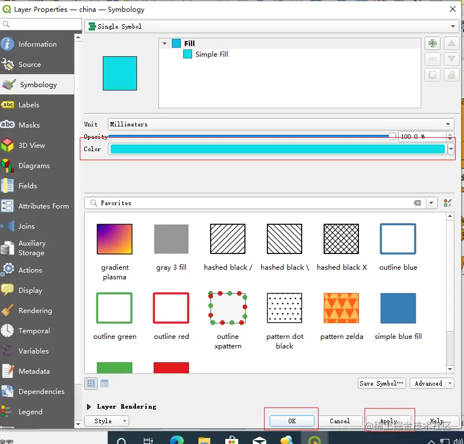Select the outline blue symbol

398,239
